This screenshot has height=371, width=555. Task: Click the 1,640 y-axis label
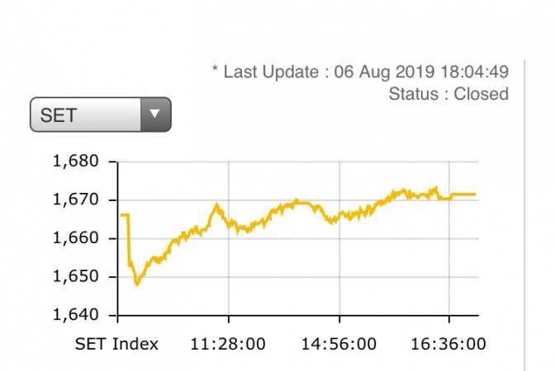click(75, 315)
